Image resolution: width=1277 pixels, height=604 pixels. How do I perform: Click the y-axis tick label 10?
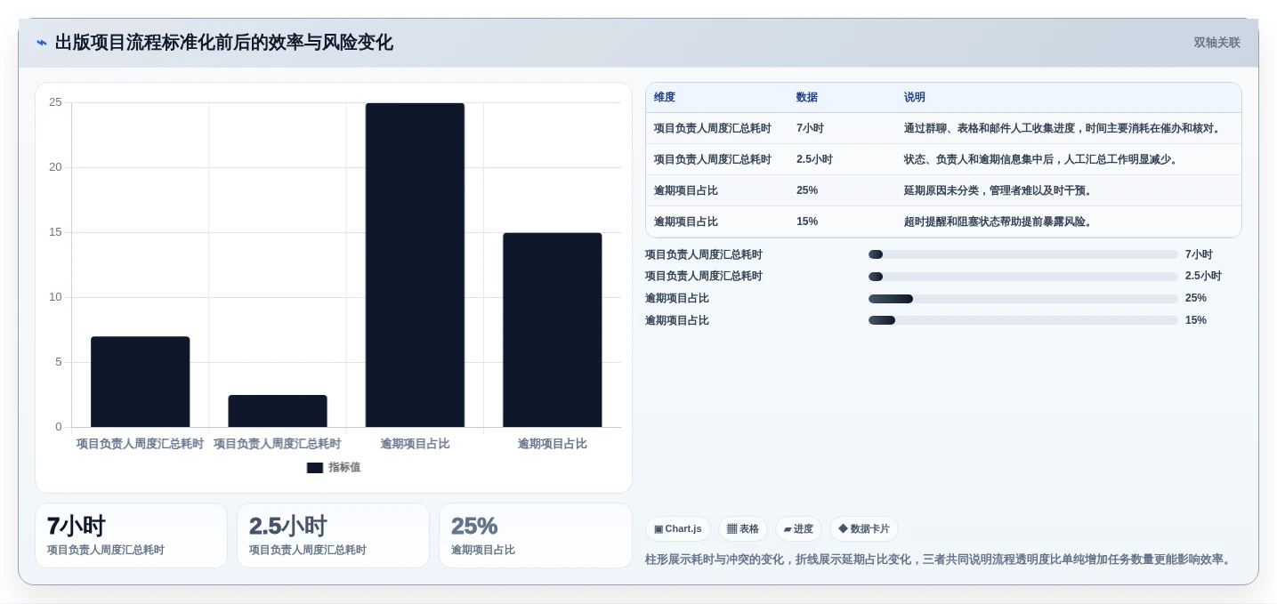(x=55, y=297)
